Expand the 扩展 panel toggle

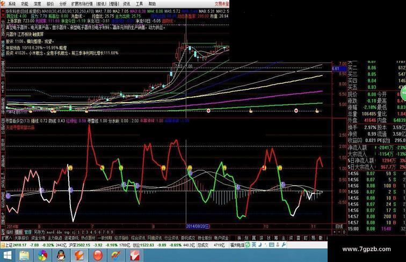(x=7, y=238)
